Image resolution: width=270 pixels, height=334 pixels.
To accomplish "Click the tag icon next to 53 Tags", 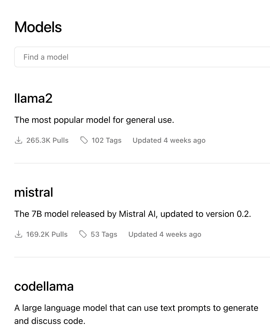I will [83, 234].
